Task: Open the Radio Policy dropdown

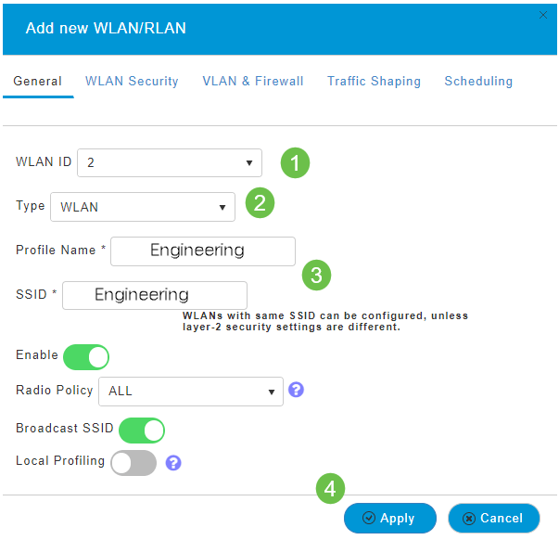Action: (190, 392)
